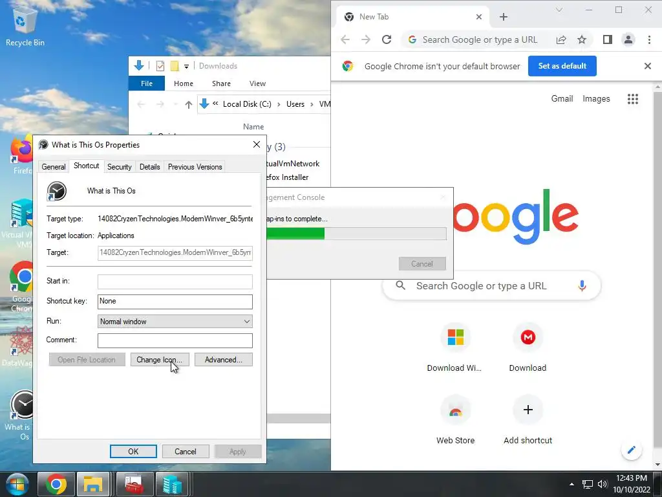Open the File menu in Explorer
Viewport: 662px width, 497px height.
(147, 83)
